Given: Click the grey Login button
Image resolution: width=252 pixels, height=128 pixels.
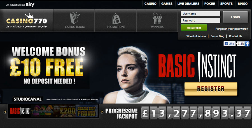Looking at the screenshot, I should (235, 17).
